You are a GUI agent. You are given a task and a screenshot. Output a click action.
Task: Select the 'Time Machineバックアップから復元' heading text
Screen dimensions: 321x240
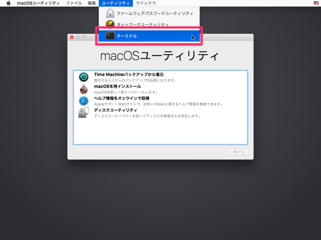pos(129,75)
